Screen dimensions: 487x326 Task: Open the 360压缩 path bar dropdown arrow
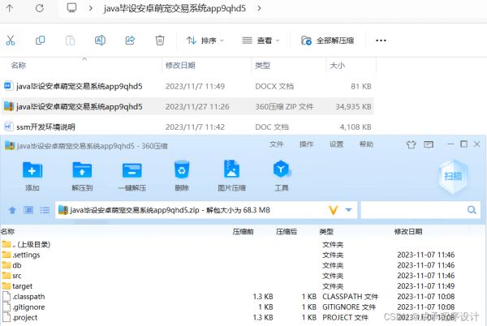[x=348, y=210]
